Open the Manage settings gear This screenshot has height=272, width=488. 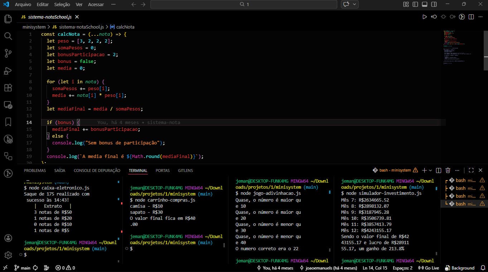point(8,255)
